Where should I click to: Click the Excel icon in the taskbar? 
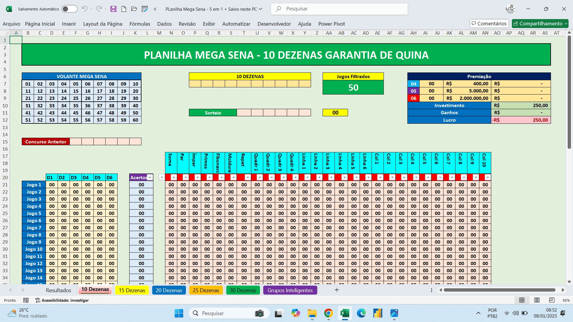[345, 313]
